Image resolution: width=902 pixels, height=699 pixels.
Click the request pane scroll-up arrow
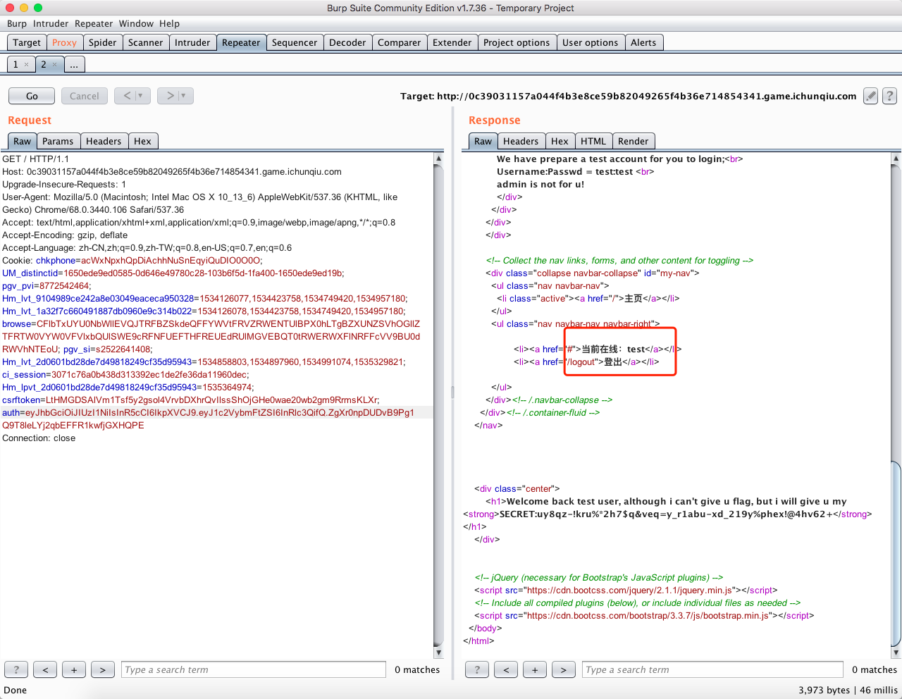coord(438,159)
